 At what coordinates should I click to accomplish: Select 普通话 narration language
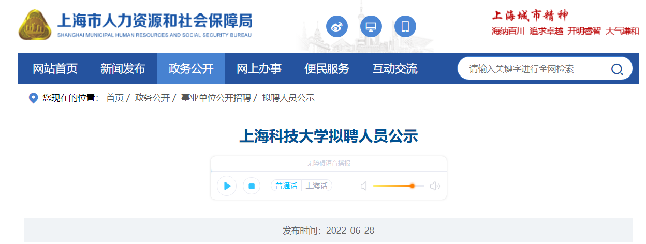point(286,186)
